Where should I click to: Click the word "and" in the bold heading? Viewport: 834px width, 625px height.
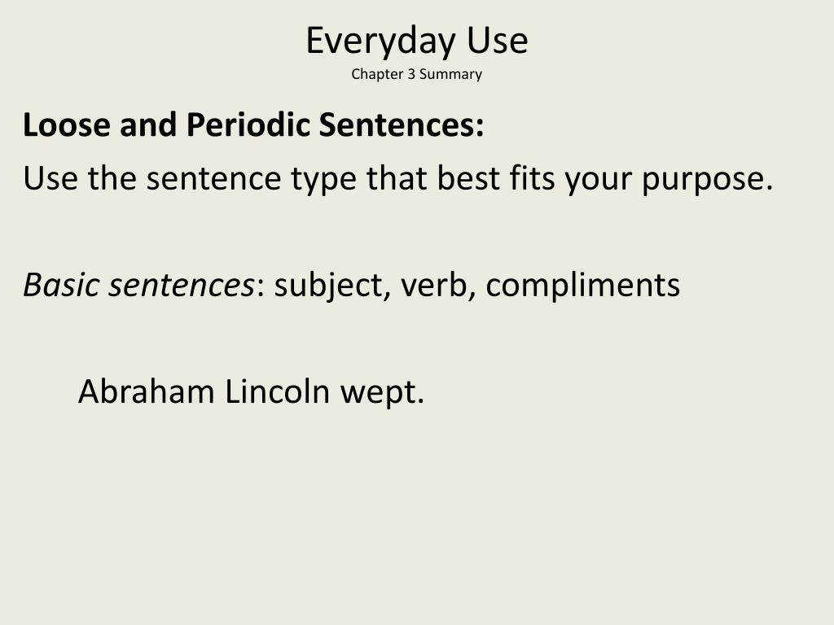(148, 125)
